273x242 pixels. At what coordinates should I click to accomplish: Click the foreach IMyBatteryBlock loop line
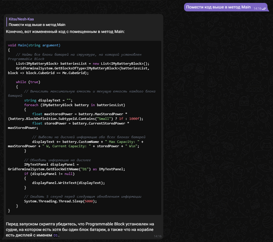(x=74, y=105)
